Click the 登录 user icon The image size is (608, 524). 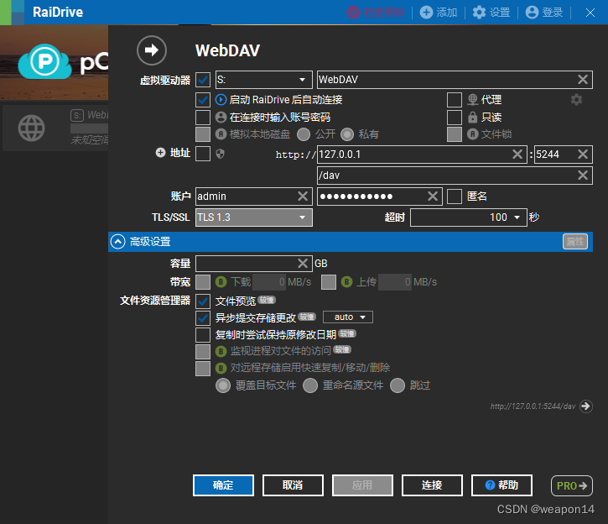click(x=532, y=13)
